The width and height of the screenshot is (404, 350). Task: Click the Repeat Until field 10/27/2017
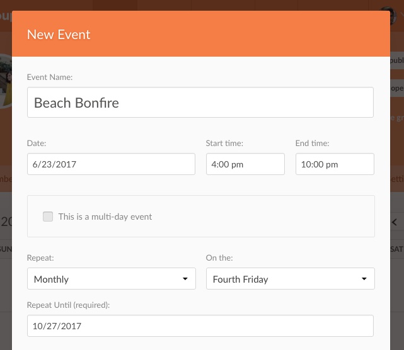pos(200,325)
